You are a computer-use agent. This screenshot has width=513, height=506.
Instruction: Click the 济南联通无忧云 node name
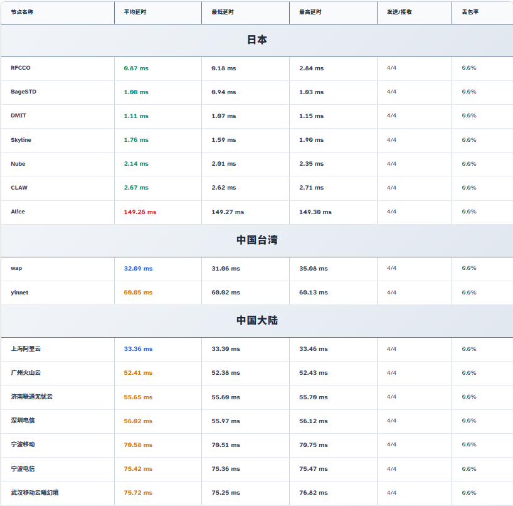pyautogui.click(x=32, y=397)
